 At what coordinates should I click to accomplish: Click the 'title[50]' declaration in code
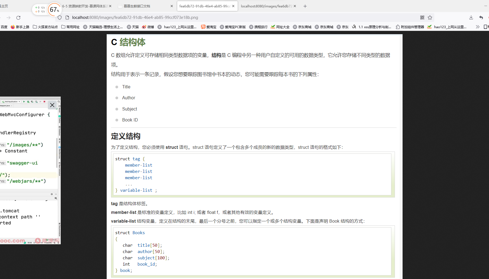(150, 245)
